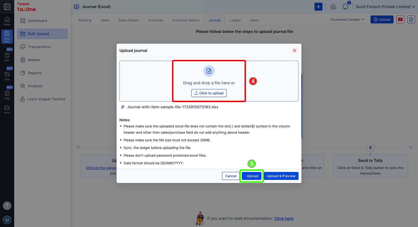Open the GST beta module

point(7,56)
